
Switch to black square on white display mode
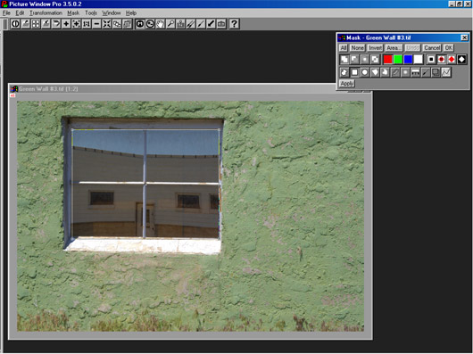[x=431, y=60]
